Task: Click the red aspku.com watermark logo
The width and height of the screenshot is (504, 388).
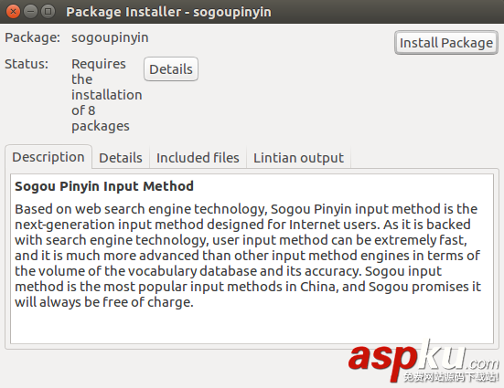Action: click(x=424, y=359)
